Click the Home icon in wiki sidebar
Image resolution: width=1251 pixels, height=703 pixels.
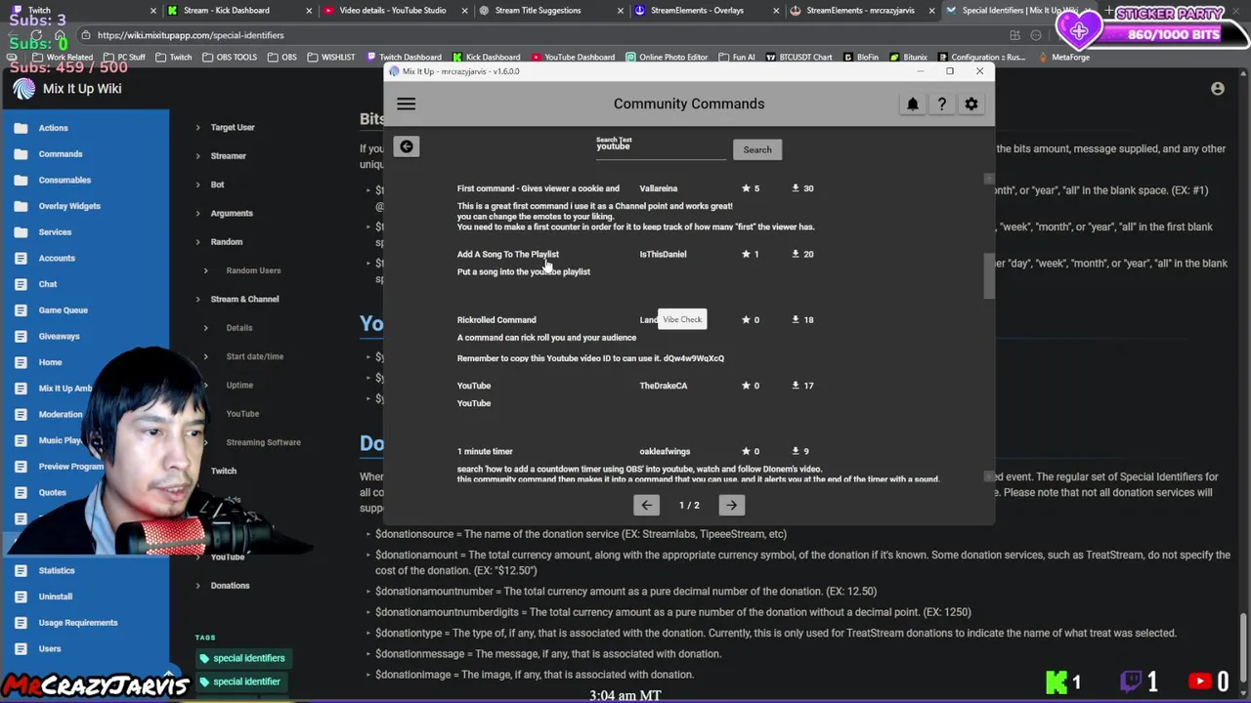tap(22, 362)
